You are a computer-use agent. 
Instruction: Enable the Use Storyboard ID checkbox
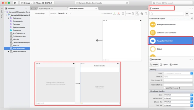[x=164, y=88]
